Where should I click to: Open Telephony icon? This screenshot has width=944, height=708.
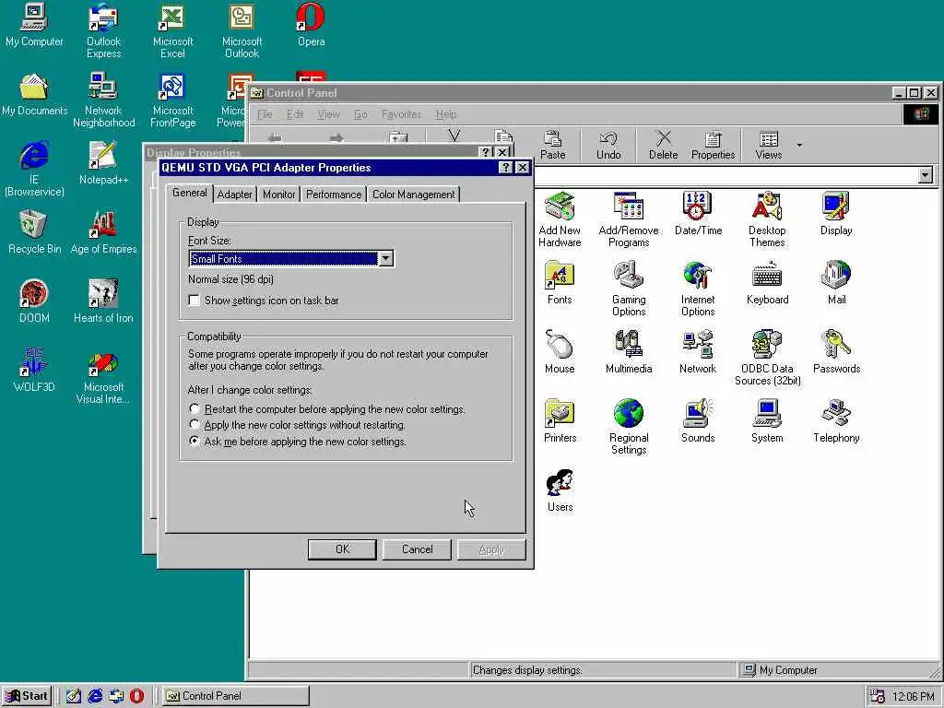click(835, 420)
